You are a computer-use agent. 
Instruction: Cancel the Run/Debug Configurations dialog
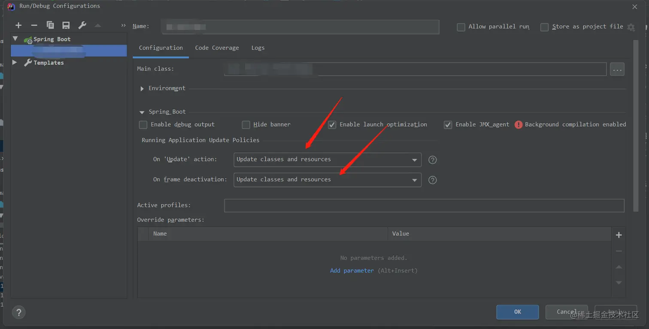click(x=567, y=312)
